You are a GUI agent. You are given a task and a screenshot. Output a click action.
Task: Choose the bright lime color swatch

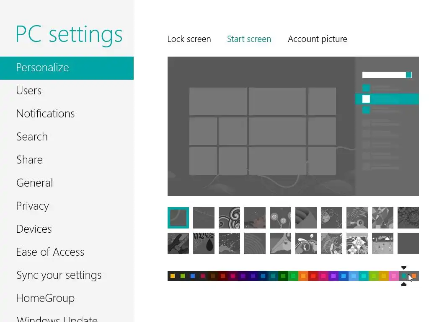(x=373, y=276)
